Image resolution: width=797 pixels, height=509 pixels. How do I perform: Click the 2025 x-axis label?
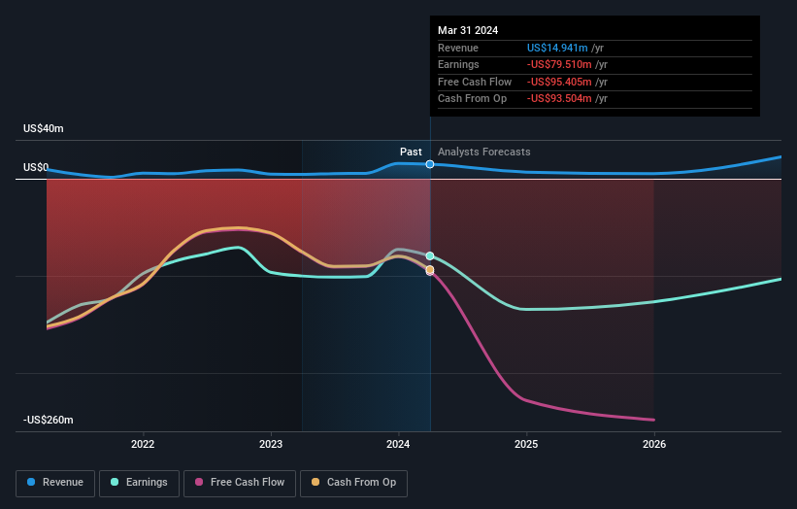pyautogui.click(x=526, y=445)
